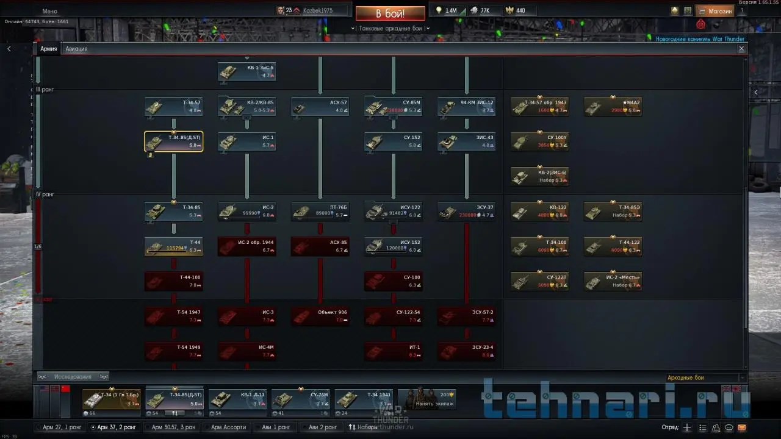
Task: Click the ЗСУ-37 anti-air vehicle card
Action: click(x=467, y=212)
